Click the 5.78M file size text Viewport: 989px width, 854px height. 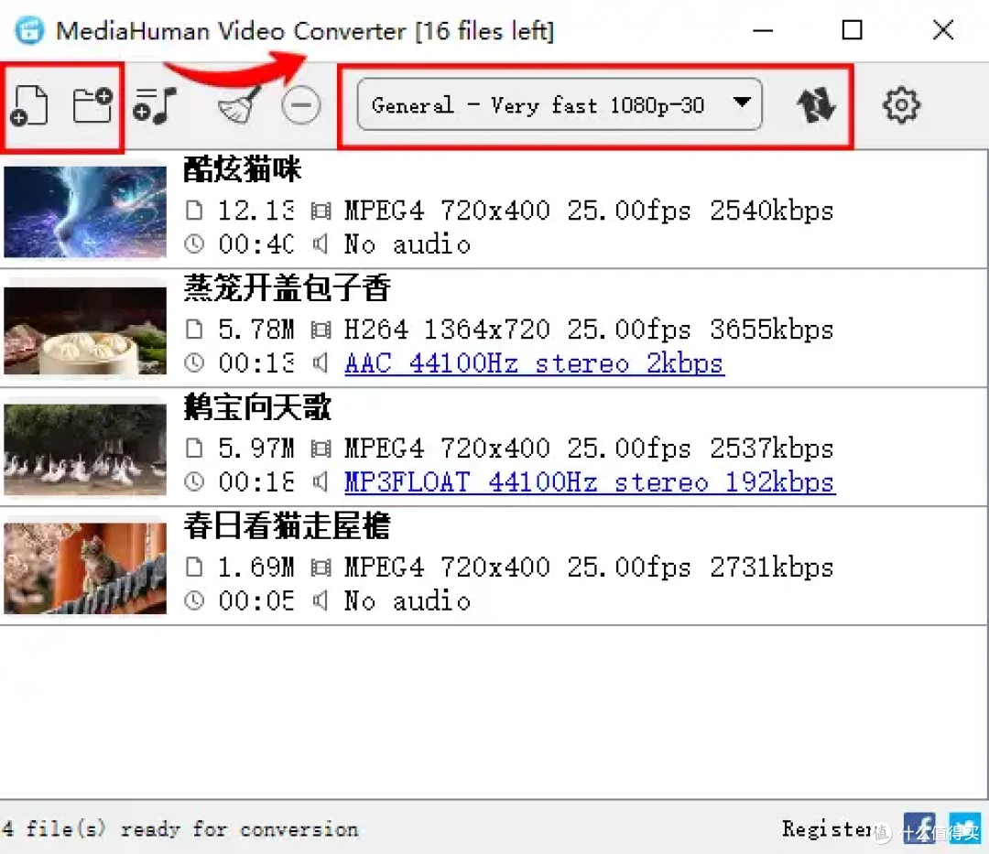(x=256, y=329)
